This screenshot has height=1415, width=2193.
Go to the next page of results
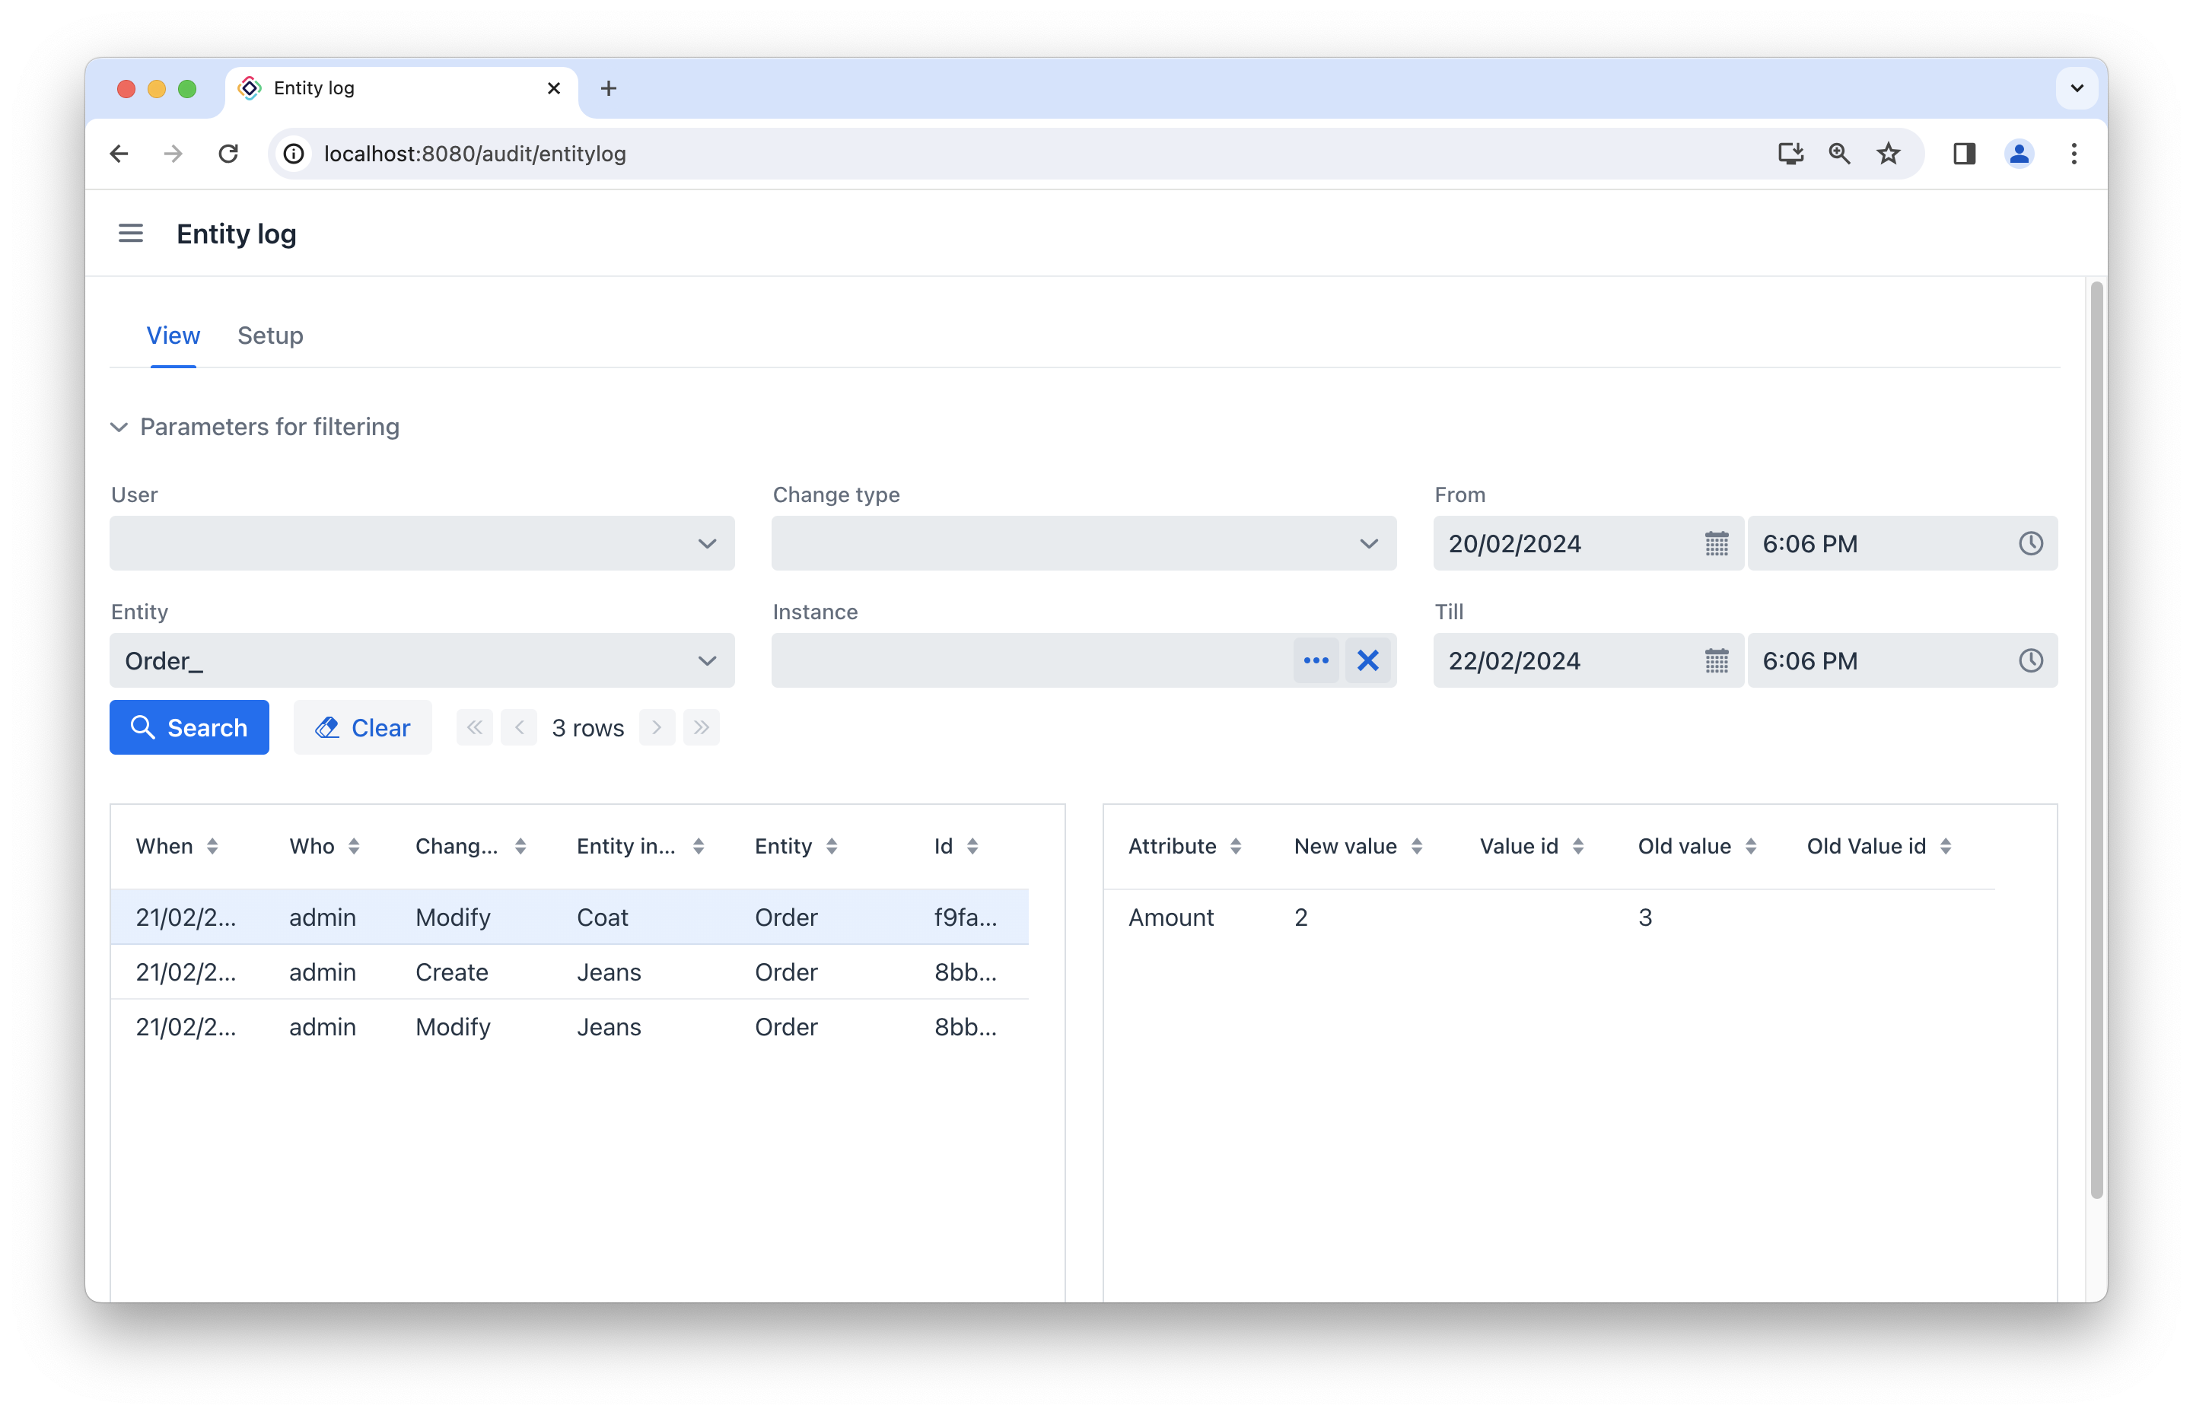pos(656,728)
